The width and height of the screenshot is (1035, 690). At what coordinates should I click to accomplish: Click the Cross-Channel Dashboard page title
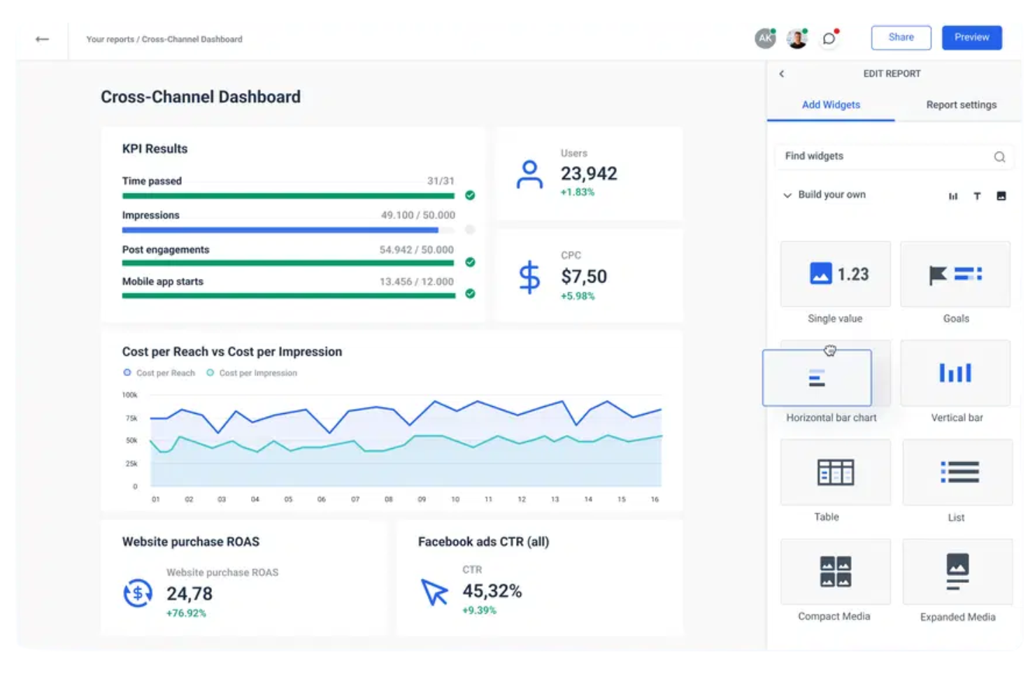(201, 97)
